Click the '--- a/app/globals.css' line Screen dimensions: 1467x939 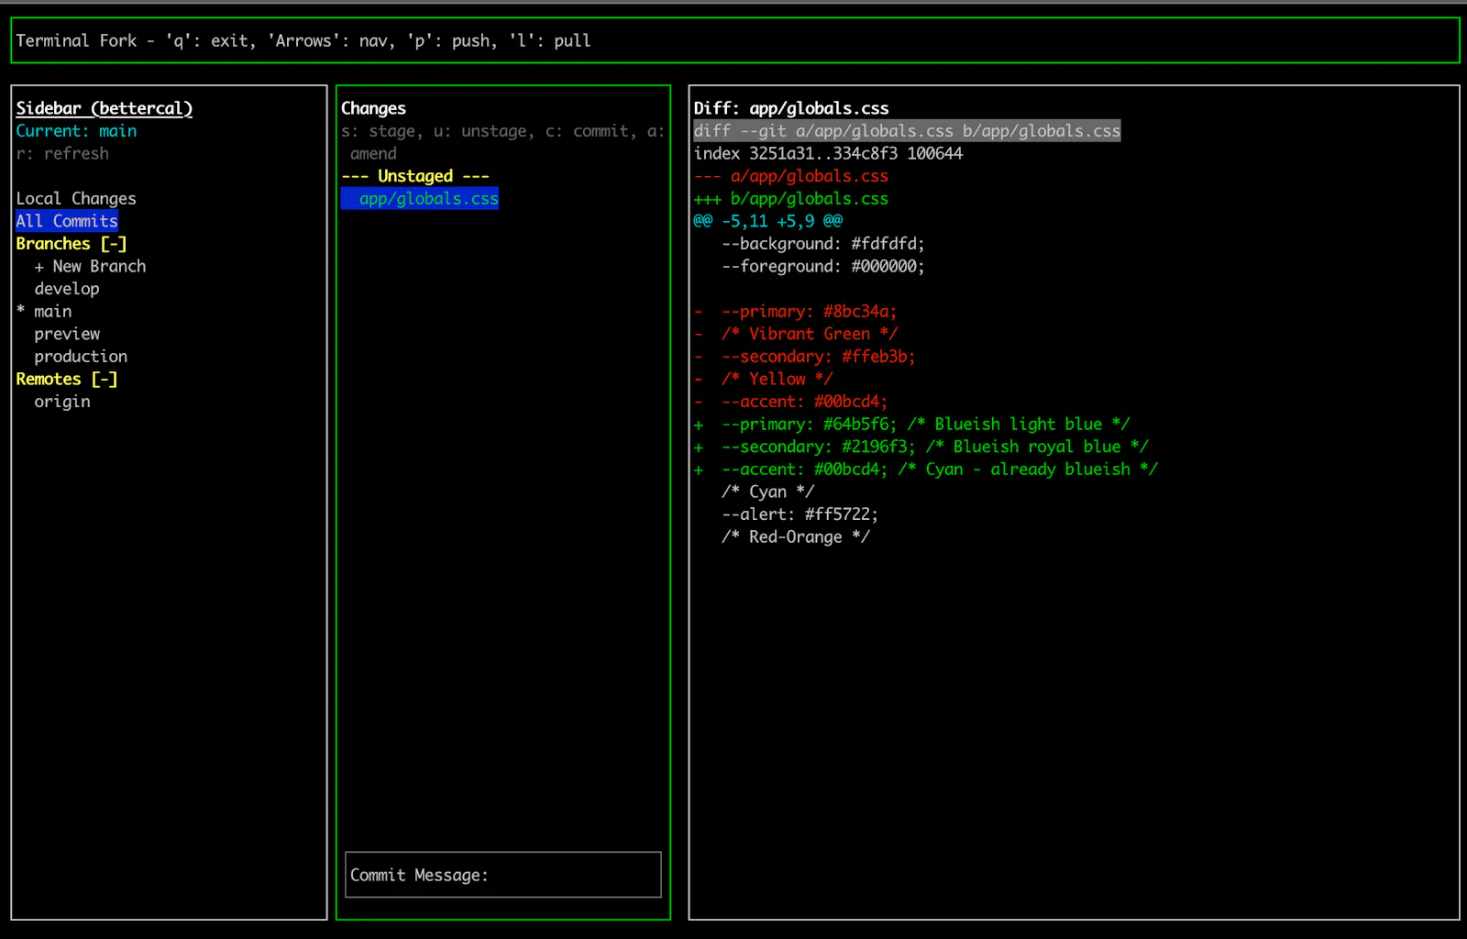pyautogui.click(x=791, y=176)
